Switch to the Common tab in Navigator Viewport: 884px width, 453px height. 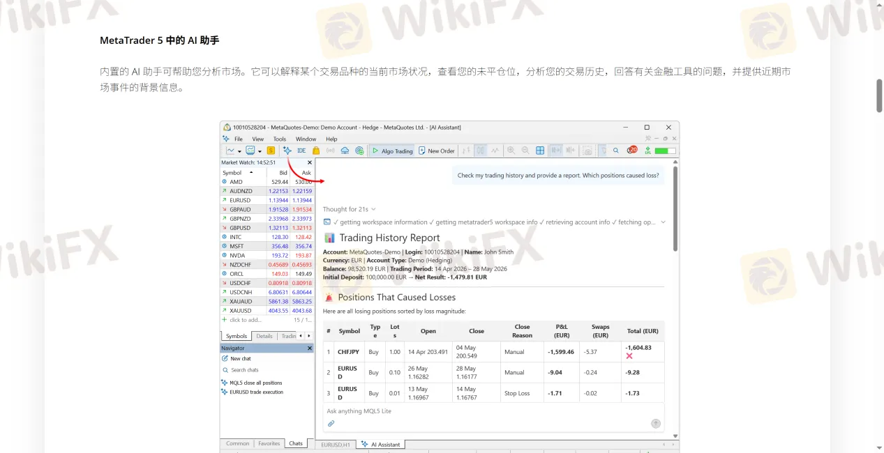[237, 443]
